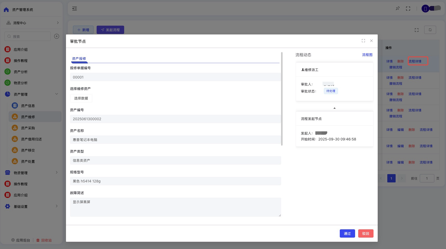Open the 流程图 link
The width and height of the screenshot is (446, 249).
point(367,55)
